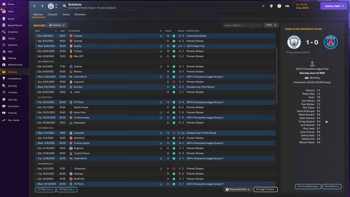The width and height of the screenshot is (350, 197).
Task: Go to the Squad screen
Action: [x=11, y=19]
